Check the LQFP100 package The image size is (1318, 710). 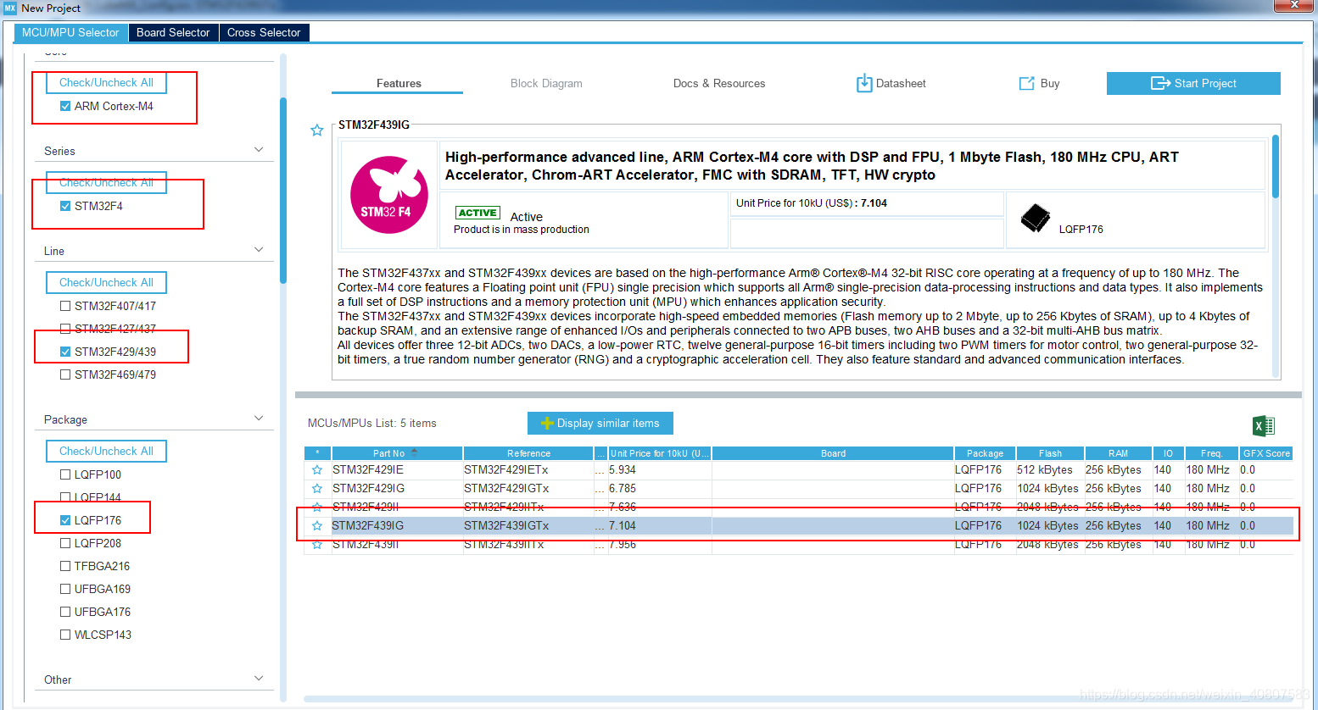pos(65,474)
